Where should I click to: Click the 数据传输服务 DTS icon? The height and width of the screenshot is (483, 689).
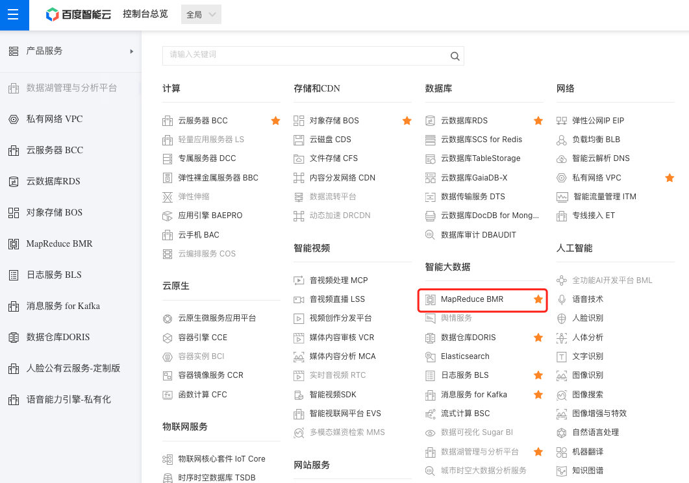pyautogui.click(x=430, y=197)
